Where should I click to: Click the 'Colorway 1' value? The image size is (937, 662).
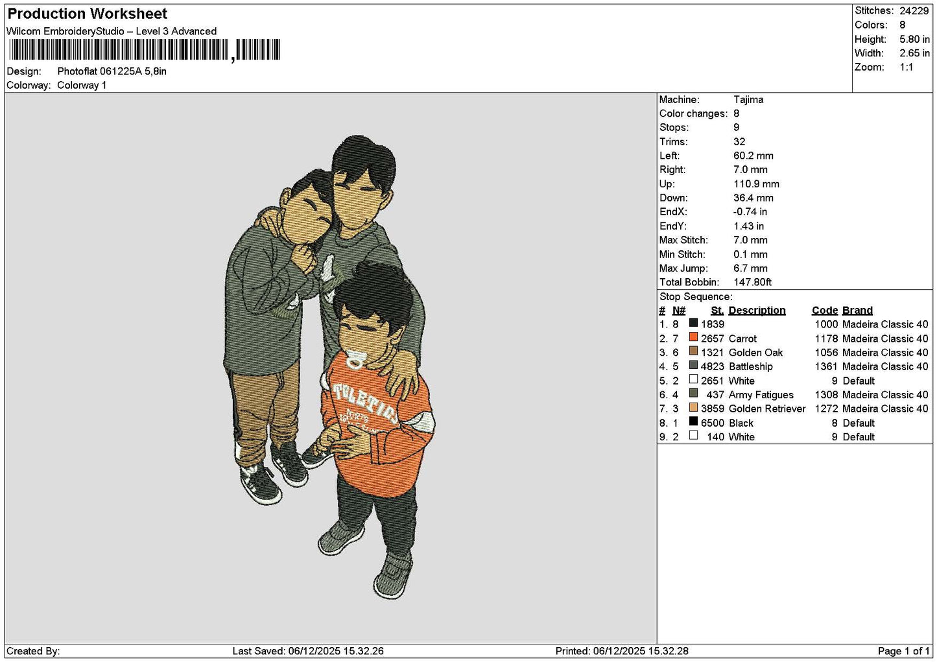click(x=82, y=85)
